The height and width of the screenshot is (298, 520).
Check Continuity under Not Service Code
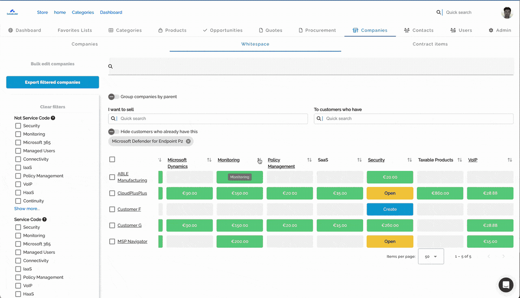(18, 201)
